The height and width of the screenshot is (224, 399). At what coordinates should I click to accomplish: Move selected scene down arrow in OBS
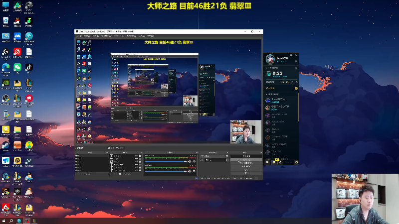(x=90, y=174)
